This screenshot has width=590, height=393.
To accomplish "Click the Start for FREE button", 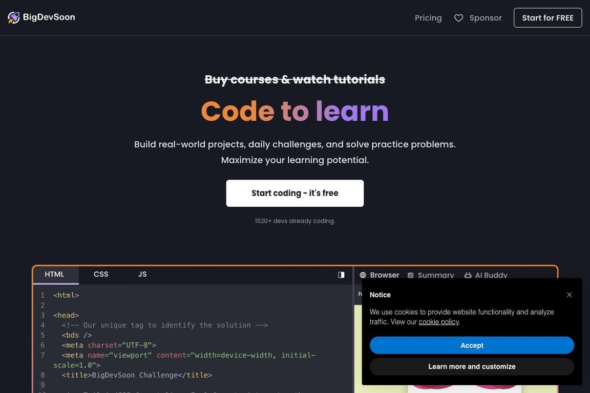I will tap(547, 18).
